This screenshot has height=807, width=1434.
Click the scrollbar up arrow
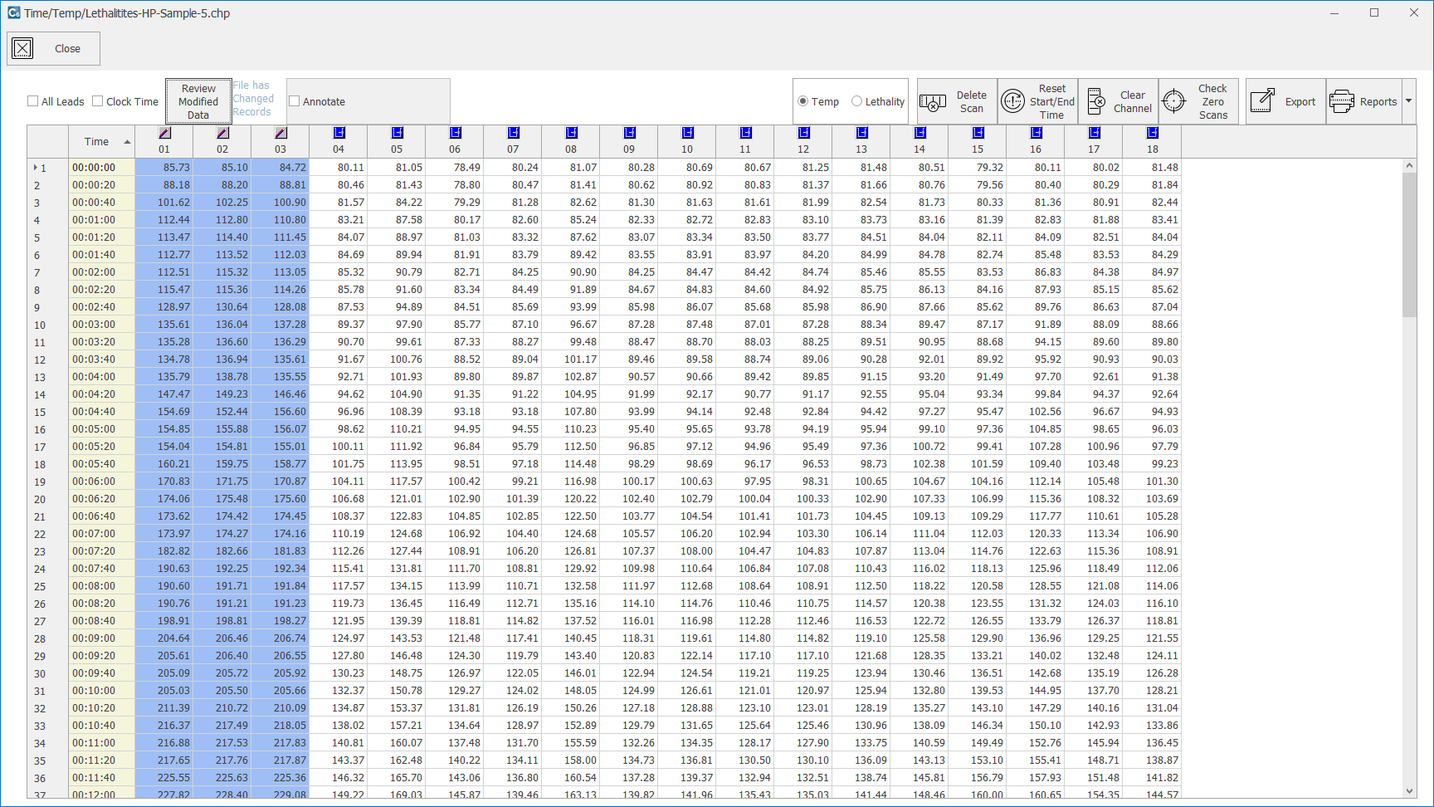(x=1409, y=165)
